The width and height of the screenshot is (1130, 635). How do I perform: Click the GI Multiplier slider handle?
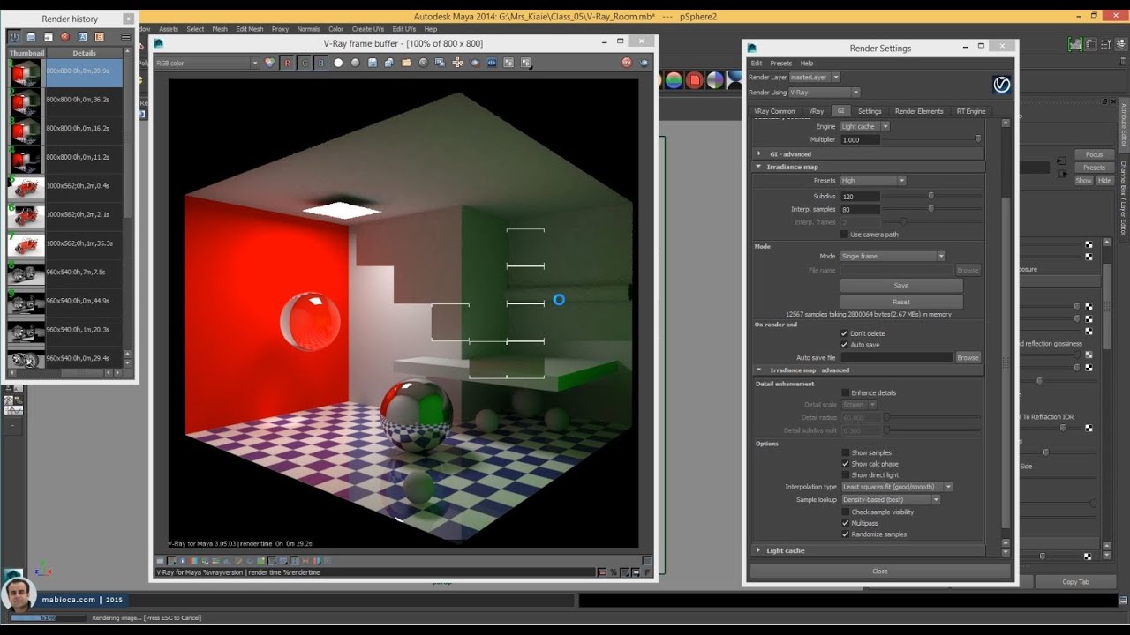[x=977, y=139]
